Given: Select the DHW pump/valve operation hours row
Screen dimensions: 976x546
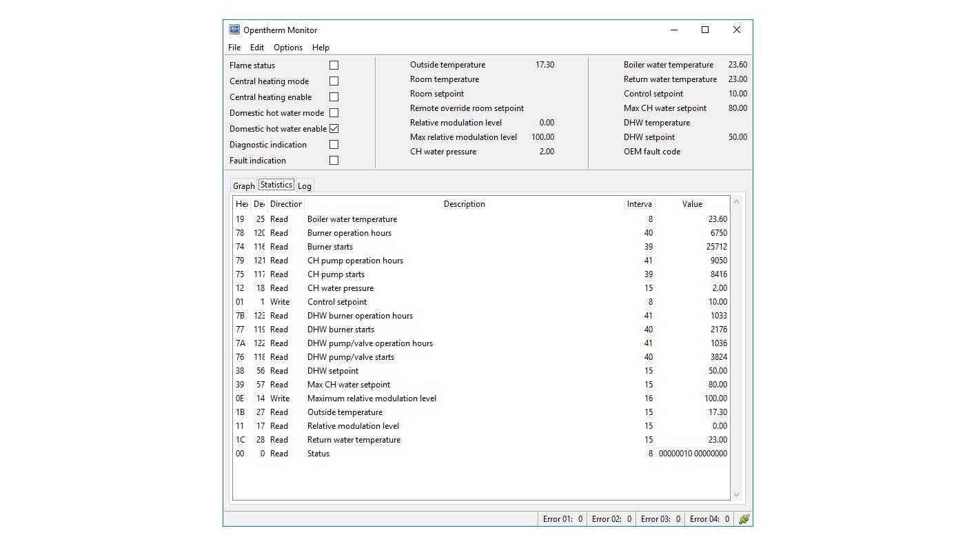Looking at the screenshot, I should pyautogui.click(x=481, y=343).
